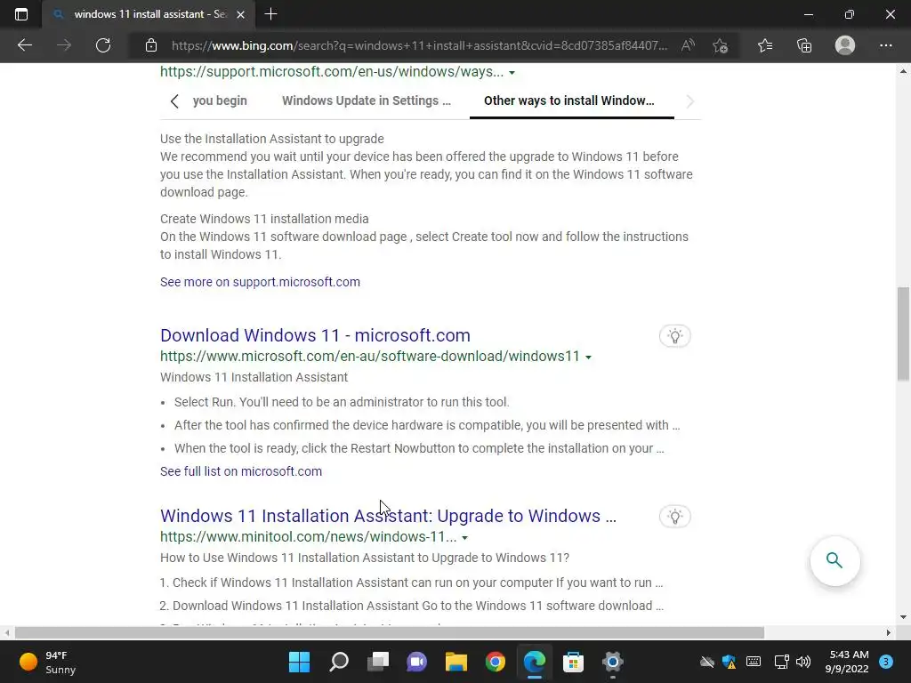Screen dimensions: 911x683
Task: Click "Use the Installation Assistant to upgrade" text
Action: coord(272,139)
